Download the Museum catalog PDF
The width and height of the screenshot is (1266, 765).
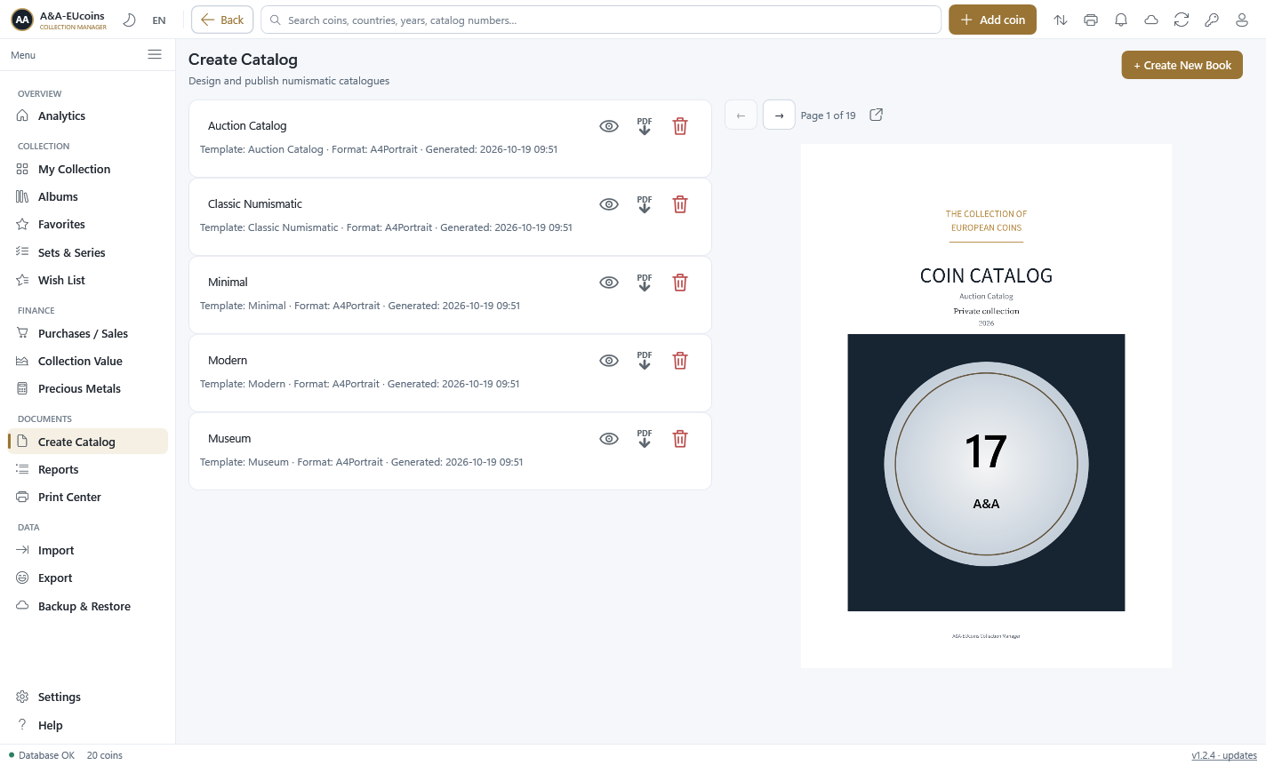(645, 439)
